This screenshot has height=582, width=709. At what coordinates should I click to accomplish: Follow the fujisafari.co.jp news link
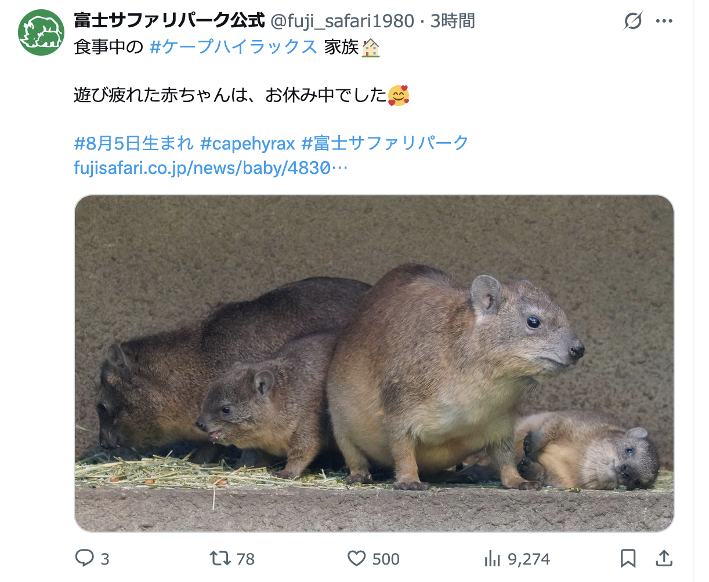point(211,168)
